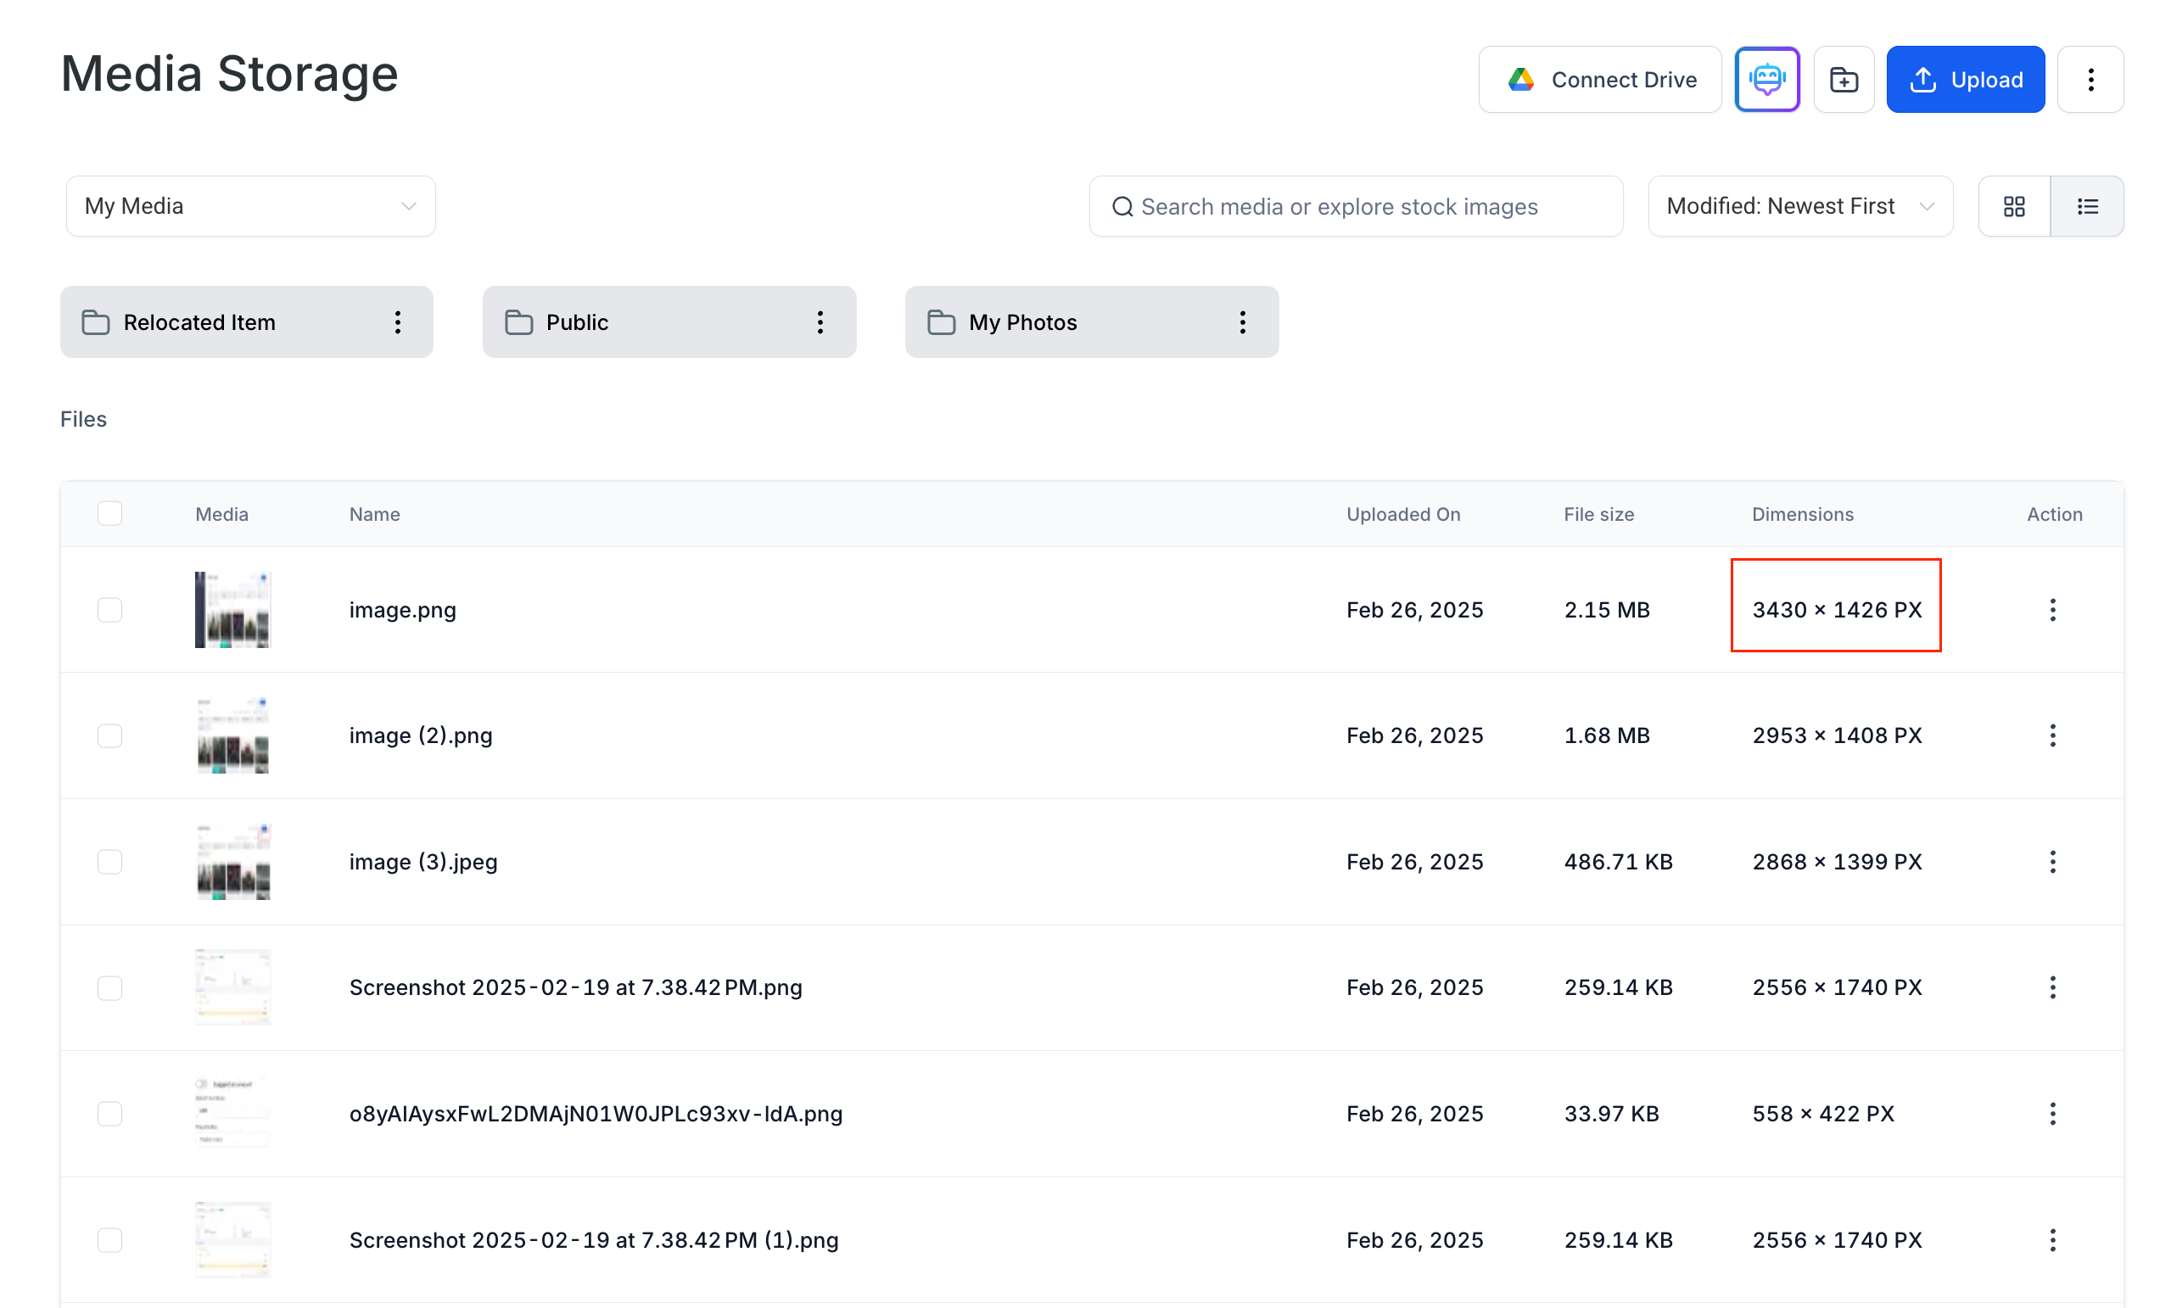Open the Modified: Newest First sort dropdown
The width and height of the screenshot is (2160, 1308).
click(x=1799, y=206)
